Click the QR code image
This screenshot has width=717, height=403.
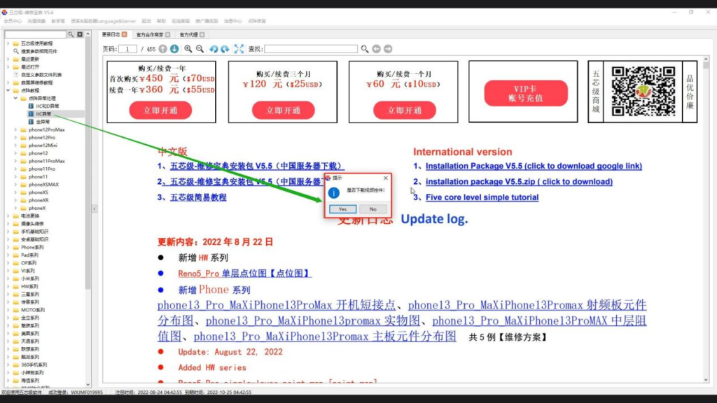tap(643, 92)
